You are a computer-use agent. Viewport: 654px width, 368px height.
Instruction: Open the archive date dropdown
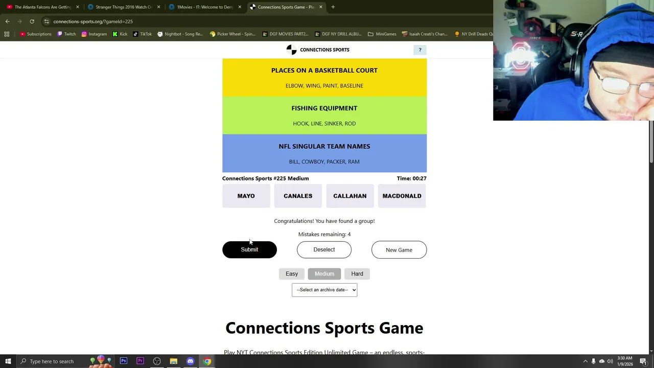(x=324, y=290)
